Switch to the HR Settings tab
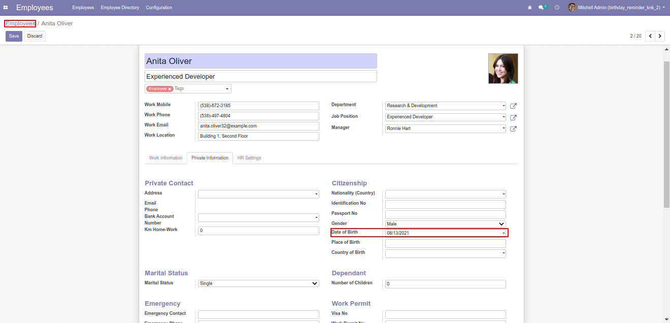 click(x=249, y=158)
